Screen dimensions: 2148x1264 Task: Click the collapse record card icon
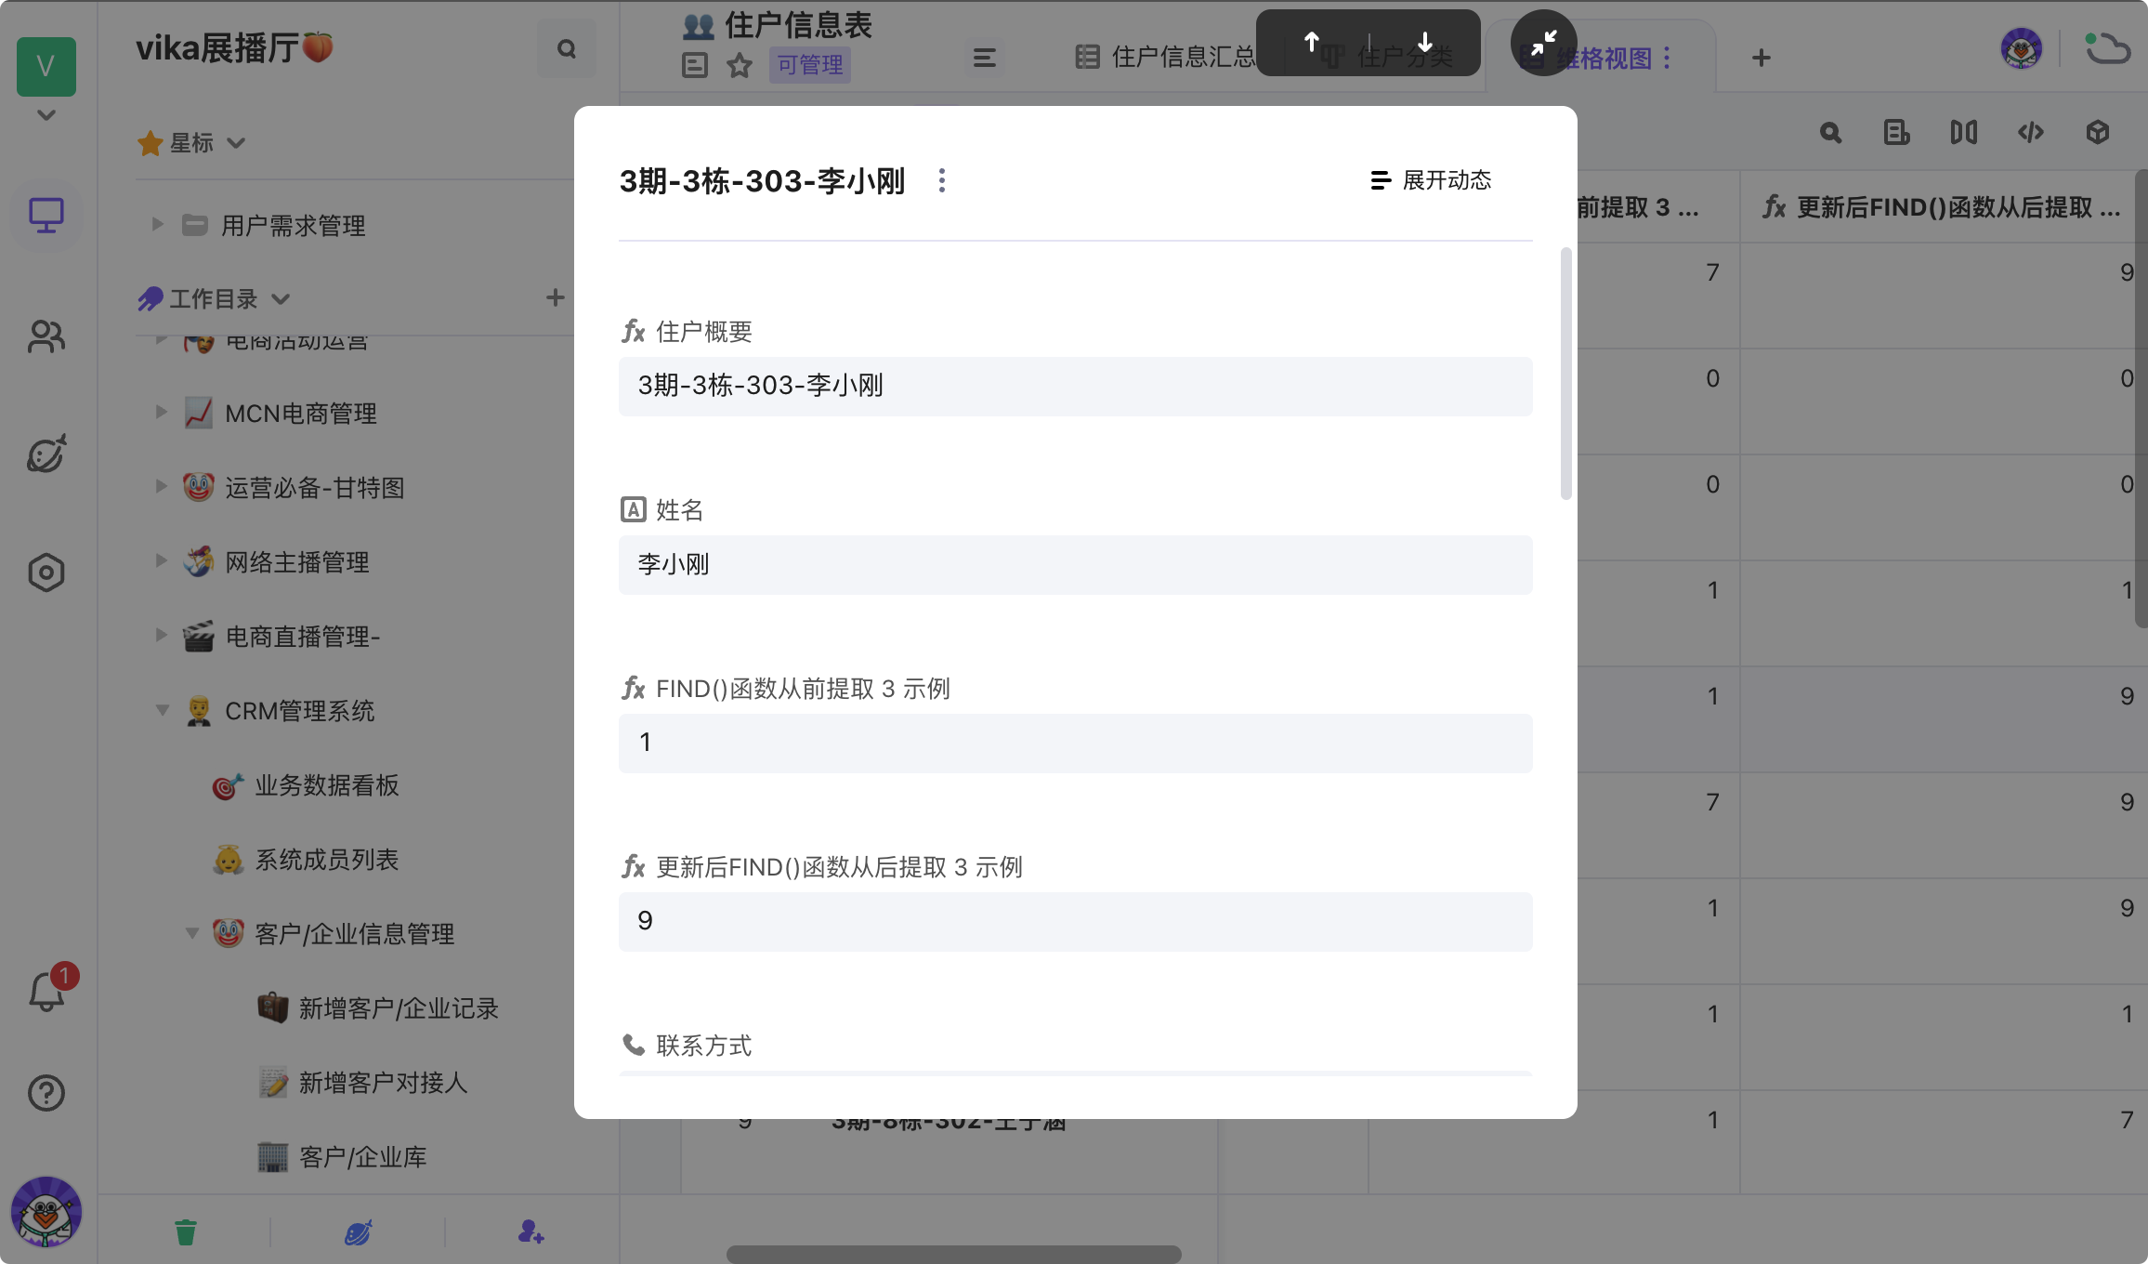[1543, 43]
